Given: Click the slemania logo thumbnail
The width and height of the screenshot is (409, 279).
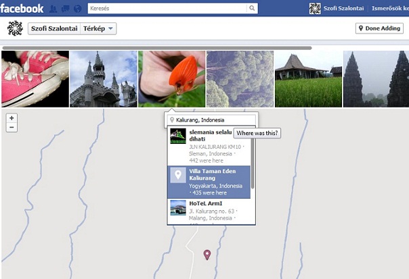Looking at the screenshot, I should coord(178,136).
